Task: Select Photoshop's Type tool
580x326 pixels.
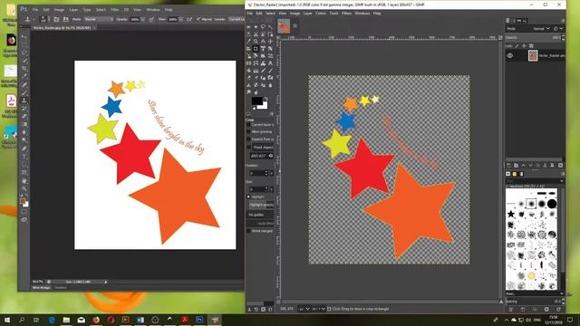Action: pyautogui.click(x=24, y=157)
